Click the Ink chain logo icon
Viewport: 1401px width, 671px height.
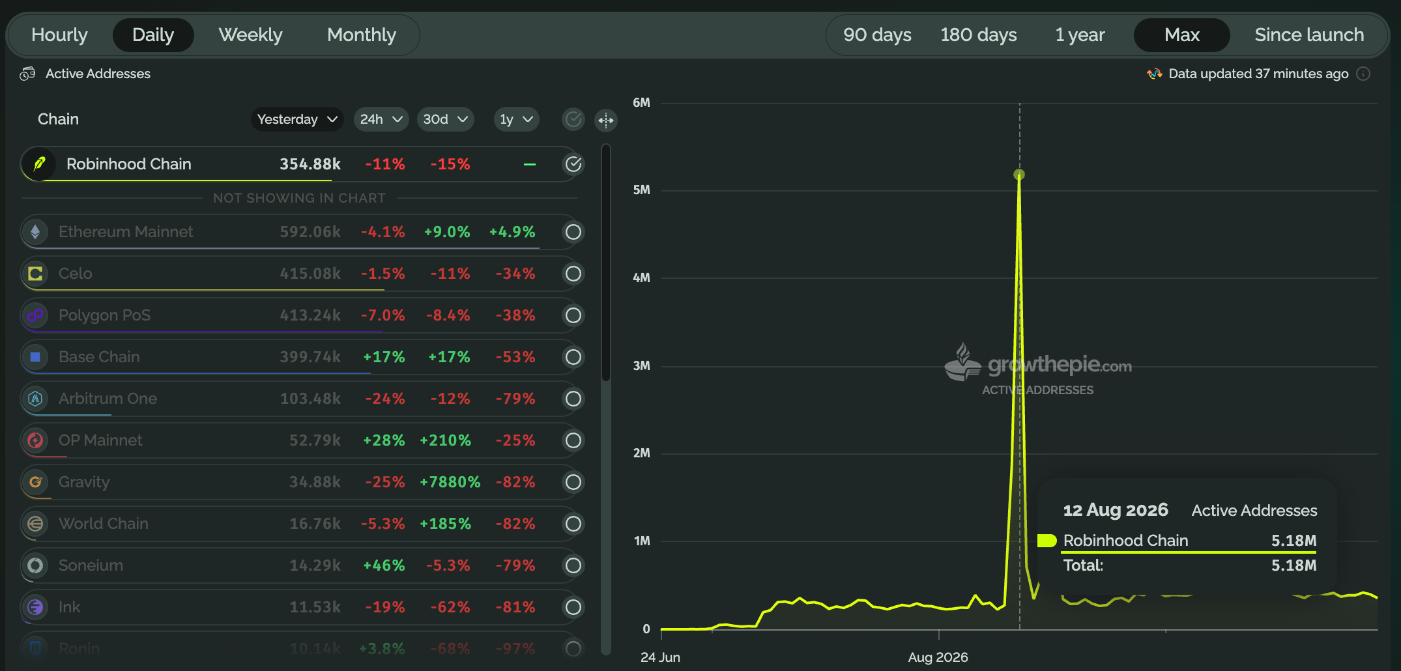click(35, 607)
